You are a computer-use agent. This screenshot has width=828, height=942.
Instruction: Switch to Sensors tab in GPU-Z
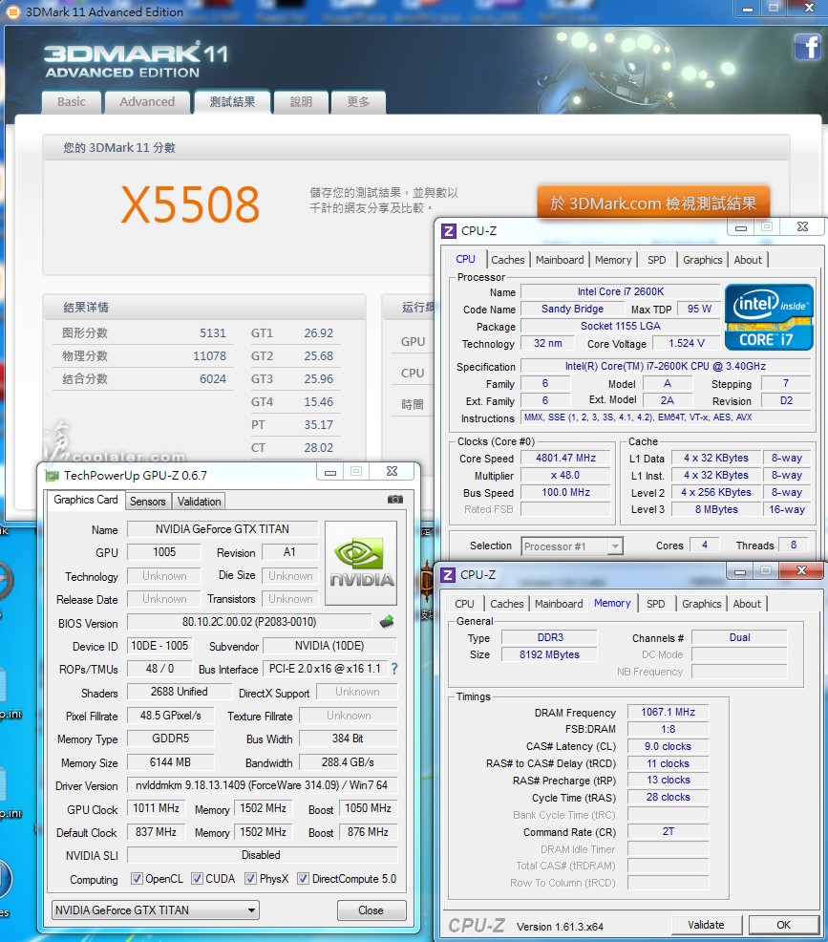click(148, 501)
